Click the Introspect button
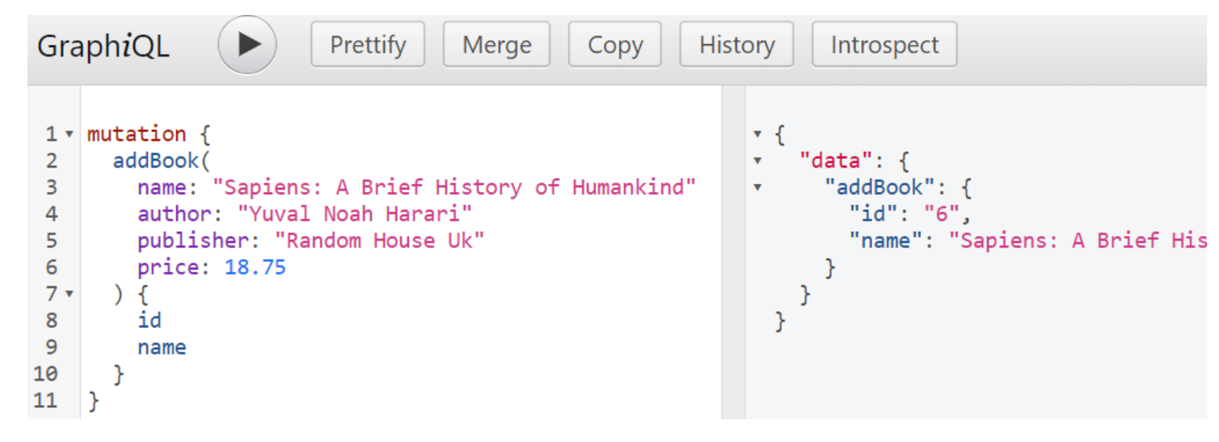Image resolution: width=1219 pixels, height=442 pixels. point(885,45)
